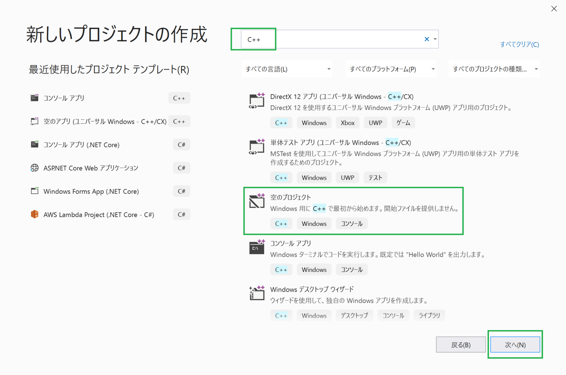Click the ASP.NET Core Web アプリケーション globe icon
The height and width of the screenshot is (375, 566).
pos(34,168)
